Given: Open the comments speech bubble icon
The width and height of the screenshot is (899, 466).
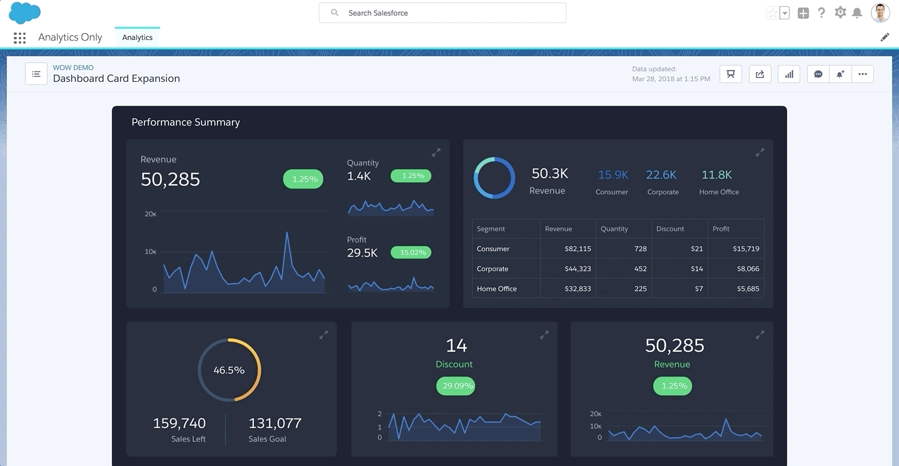Looking at the screenshot, I should 818,74.
